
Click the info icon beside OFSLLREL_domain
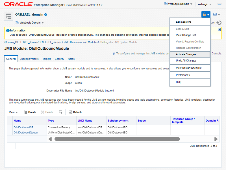[46, 14]
